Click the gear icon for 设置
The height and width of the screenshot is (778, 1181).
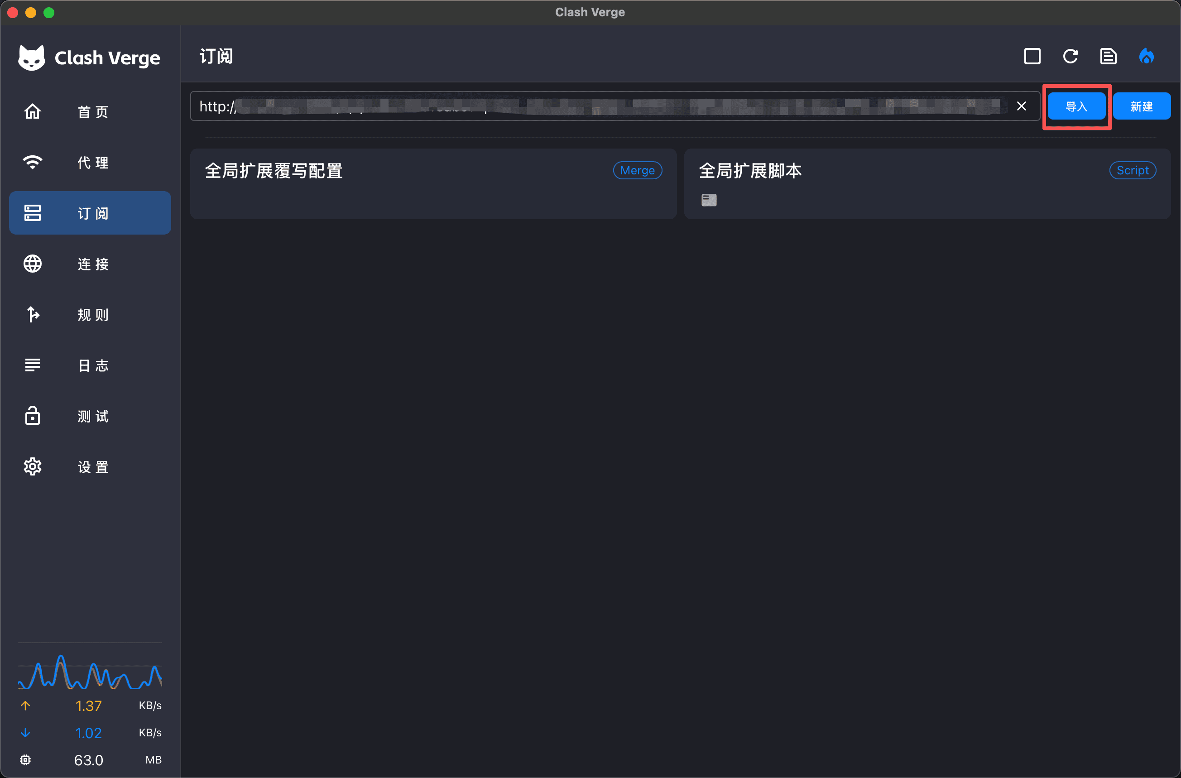point(33,466)
